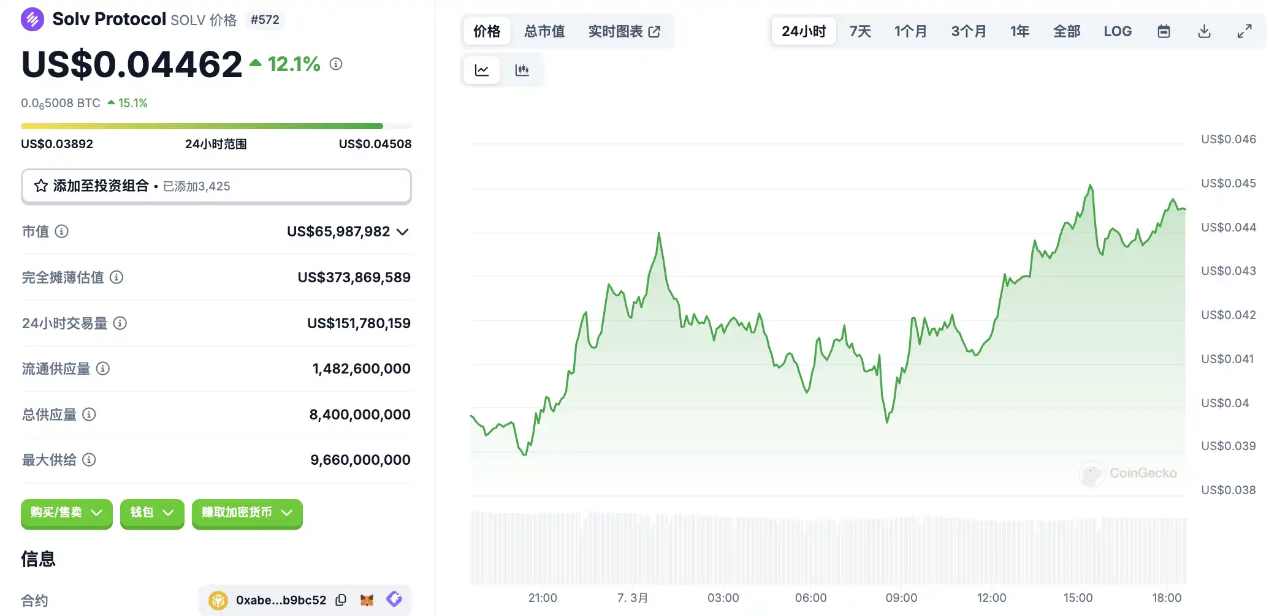1269x616 pixels.
Task: Copy the contract address
Action: (x=341, y=600)
